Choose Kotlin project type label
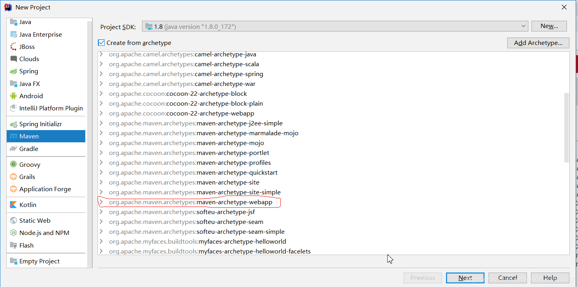 (x=28, y=205)
